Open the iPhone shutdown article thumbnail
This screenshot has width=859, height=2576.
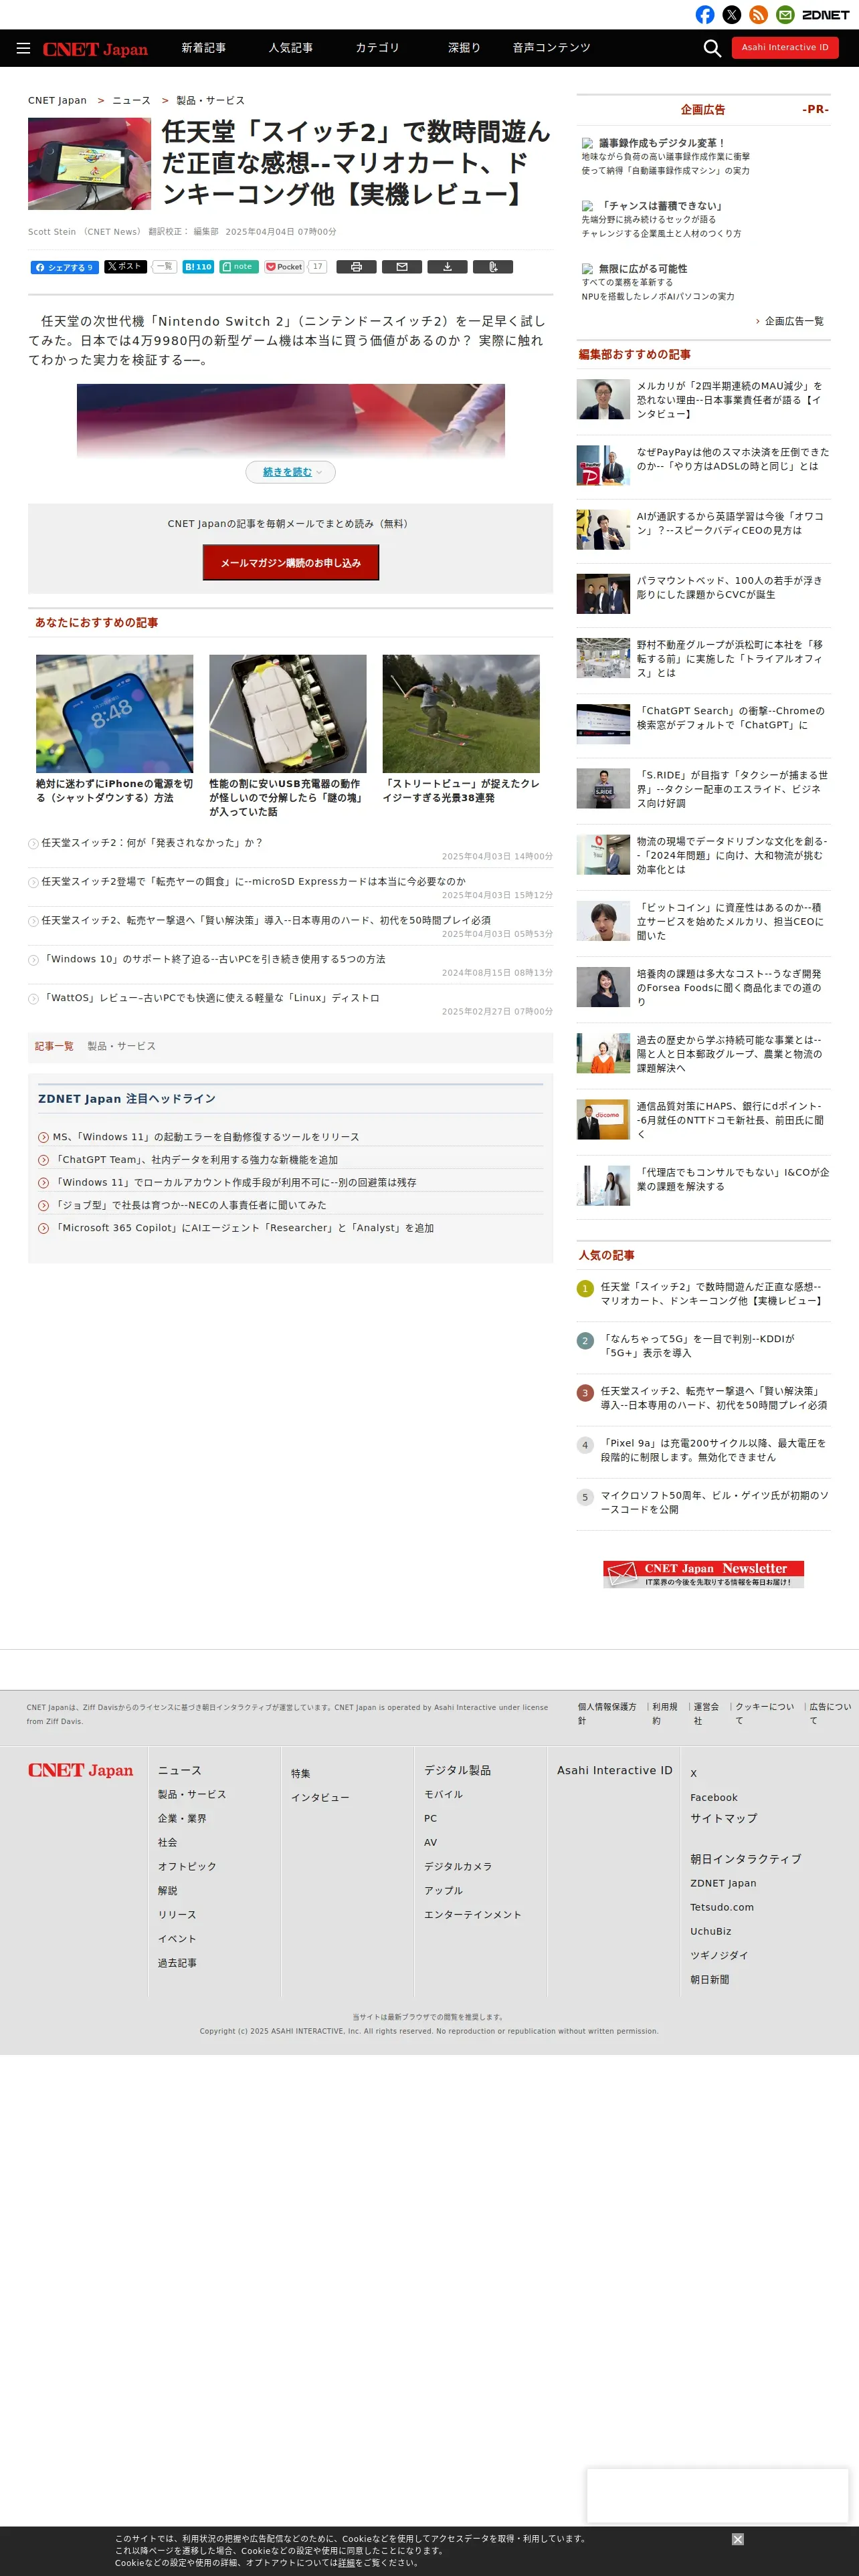coord(114,713)
